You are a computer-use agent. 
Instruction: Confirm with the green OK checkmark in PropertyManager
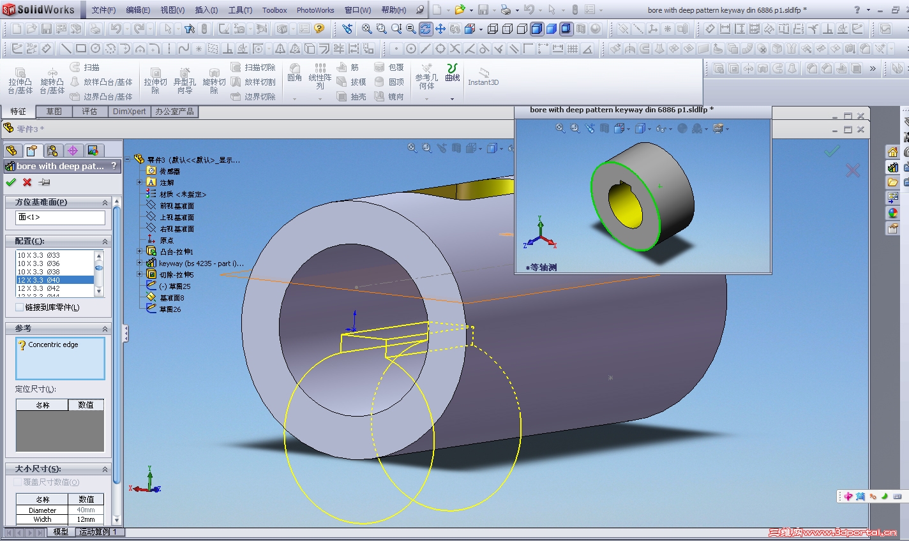coord(11,182)
